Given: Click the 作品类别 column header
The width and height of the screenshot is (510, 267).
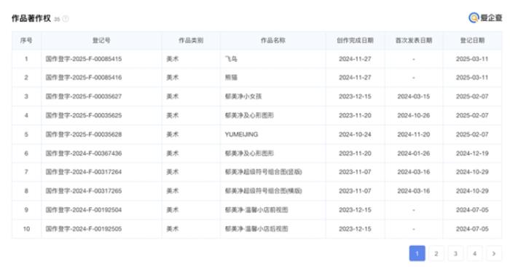Looking at the screenshot, I should [191, 40].
